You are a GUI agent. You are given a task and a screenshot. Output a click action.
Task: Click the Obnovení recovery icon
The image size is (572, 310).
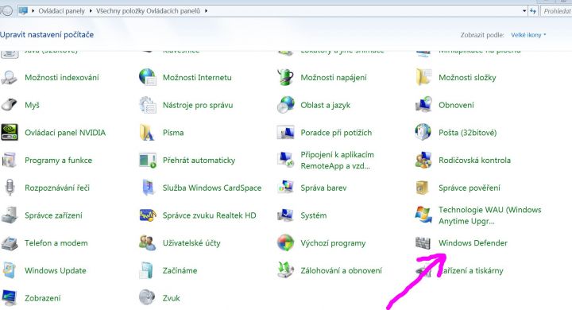click(x=423, y=105)
